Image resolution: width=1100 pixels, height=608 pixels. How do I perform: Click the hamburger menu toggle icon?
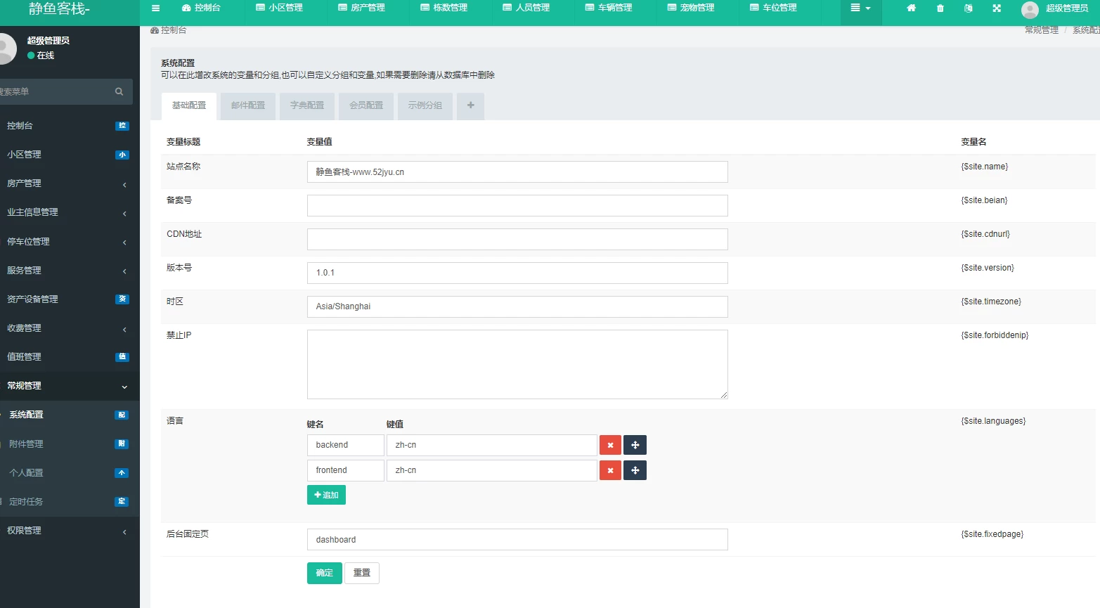point(155,8)
